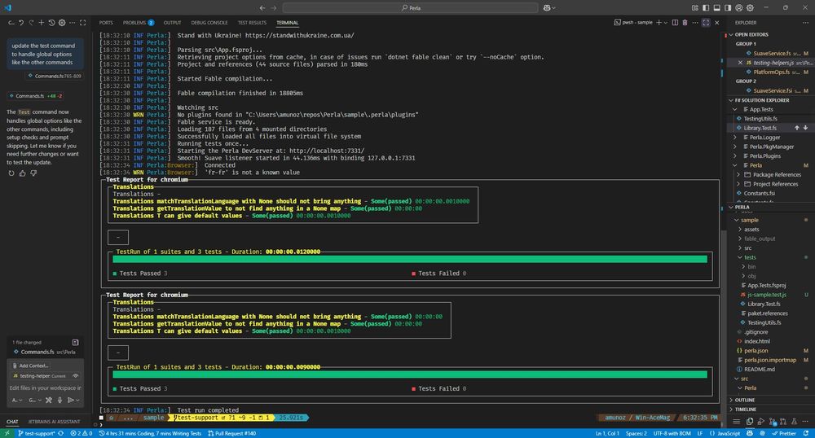Redo last chat edit
This screenshot has width=815, height=438.
[x=31, y=23]
